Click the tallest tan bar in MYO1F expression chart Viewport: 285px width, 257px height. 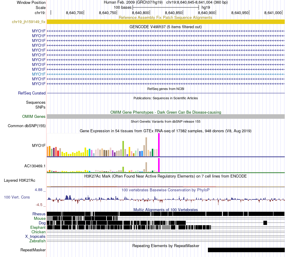(146, 147)
